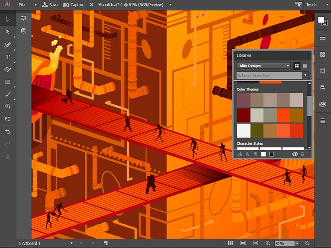Click the Save button
The width and height of the screenshot is (331, 248).
[50, 5]
